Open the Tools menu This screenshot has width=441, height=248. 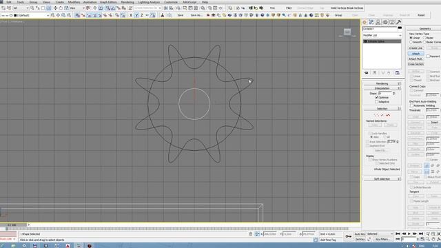click(x=20, y=2)
